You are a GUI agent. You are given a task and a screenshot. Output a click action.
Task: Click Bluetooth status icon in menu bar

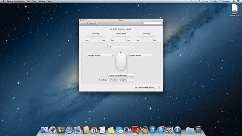click(x=195, y=1)
